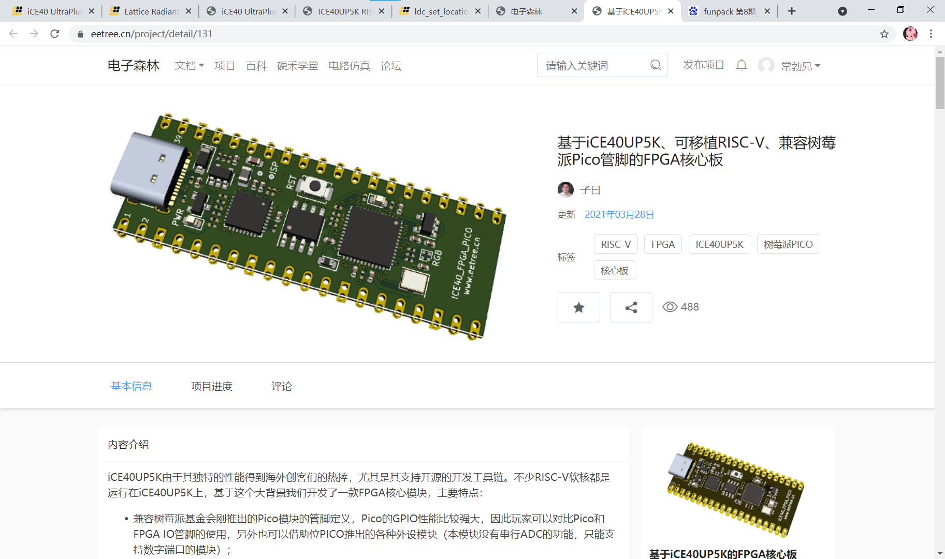Screen dimensions: 945x559
Task: Click the share icon on the project
Action: [x=631, y=307]
